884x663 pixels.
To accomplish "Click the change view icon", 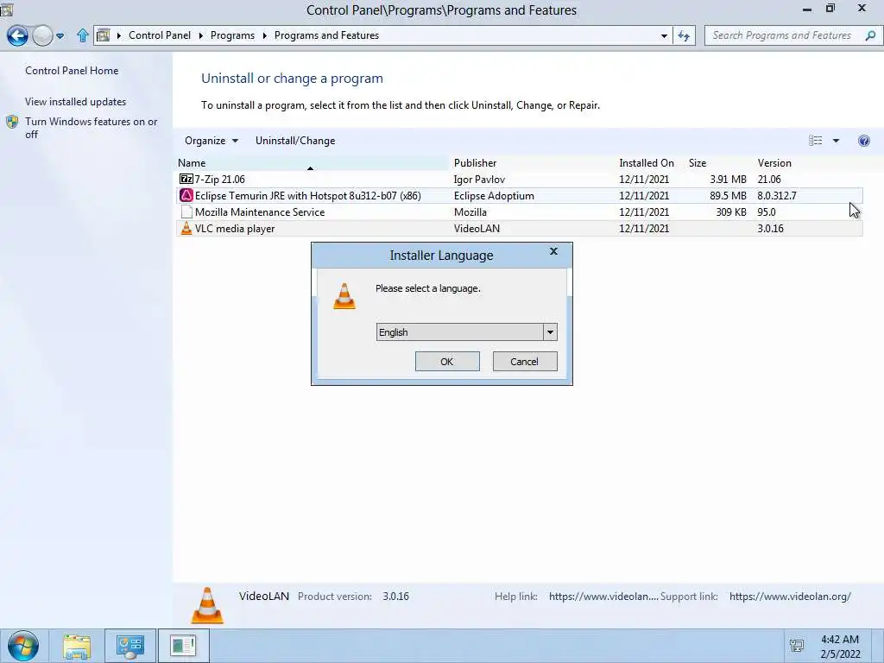I will point(815,141).
